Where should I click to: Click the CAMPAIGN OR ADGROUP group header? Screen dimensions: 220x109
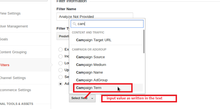coord(89,49)
